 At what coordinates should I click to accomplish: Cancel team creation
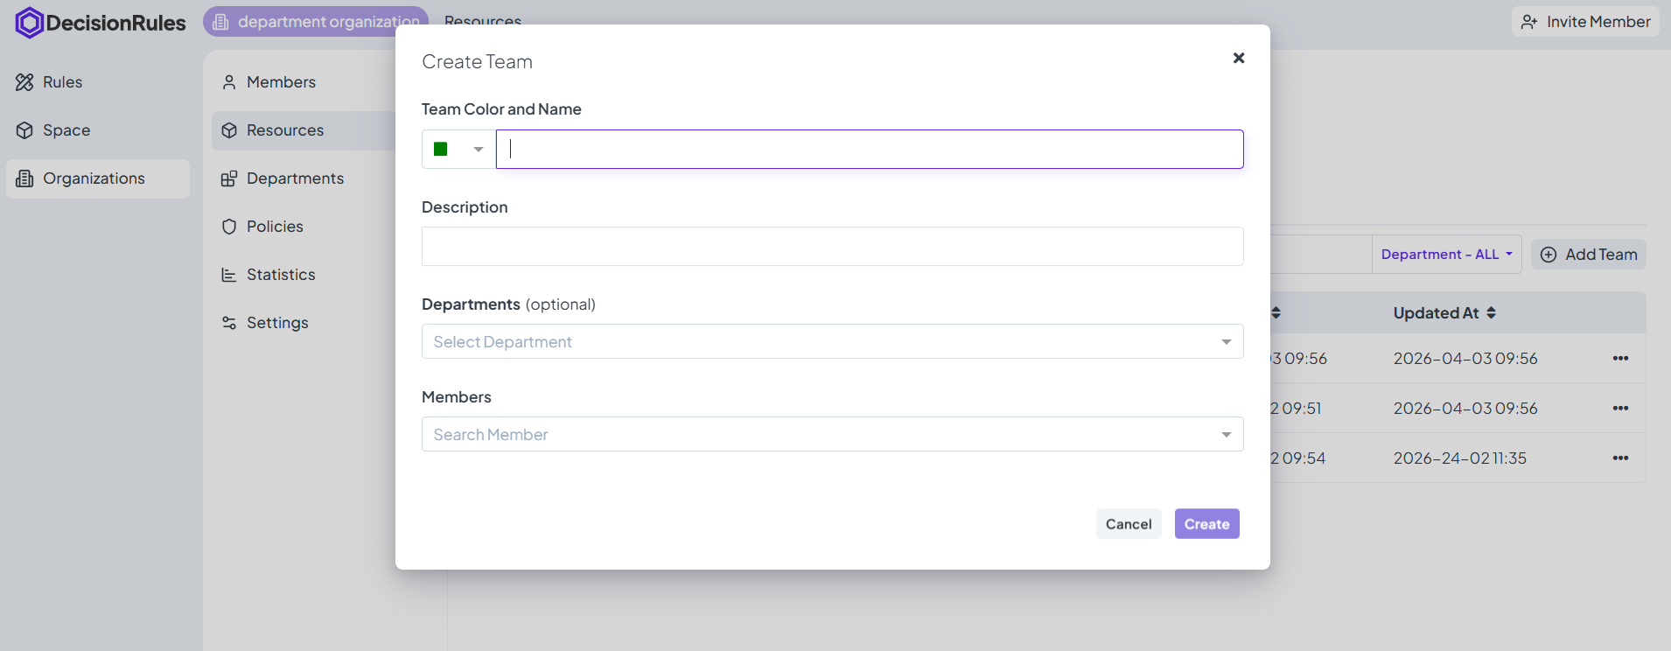(1128, 524)
